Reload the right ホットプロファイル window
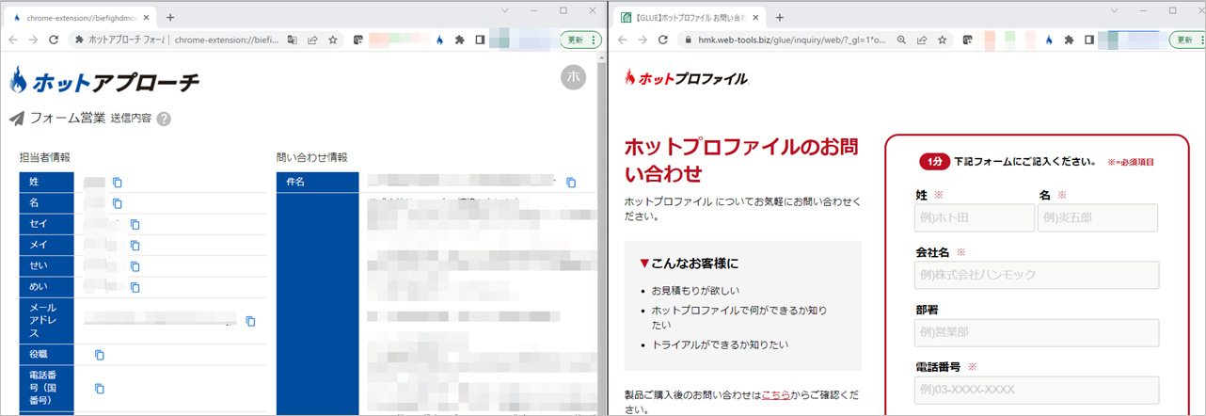 pos(663,40)
